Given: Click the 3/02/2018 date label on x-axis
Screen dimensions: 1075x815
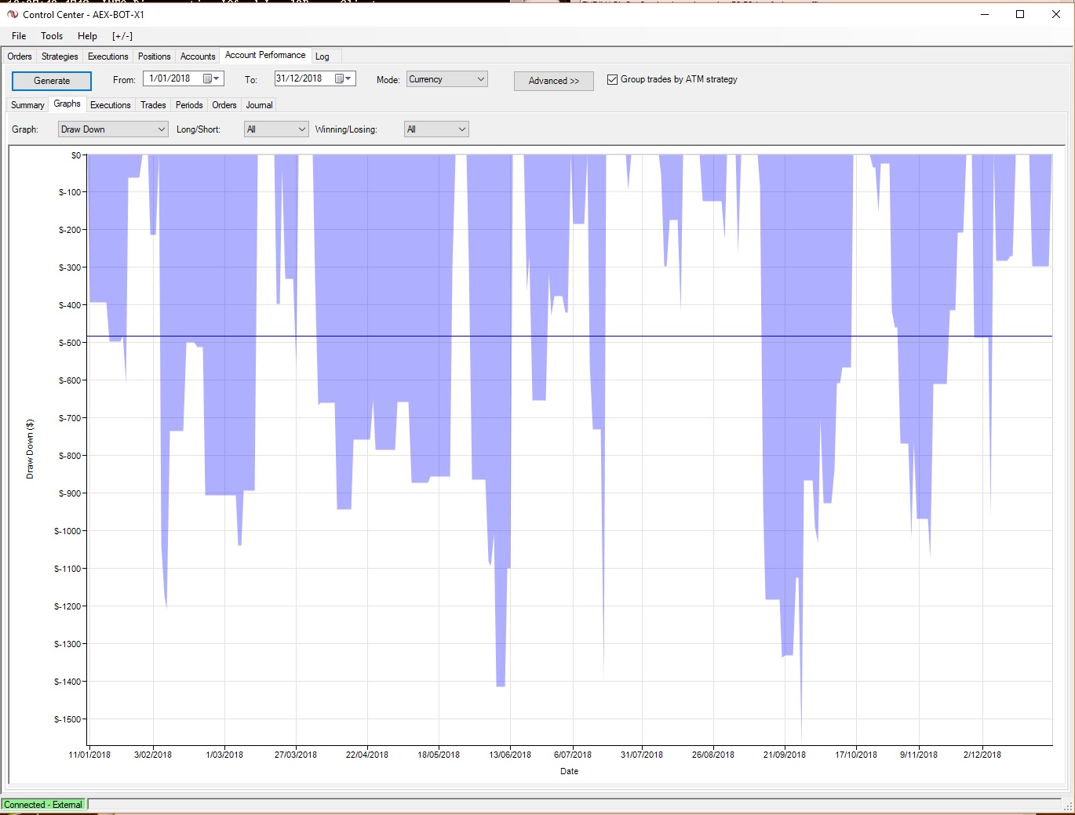Looking at the screenshot, I should pos(153,755).
